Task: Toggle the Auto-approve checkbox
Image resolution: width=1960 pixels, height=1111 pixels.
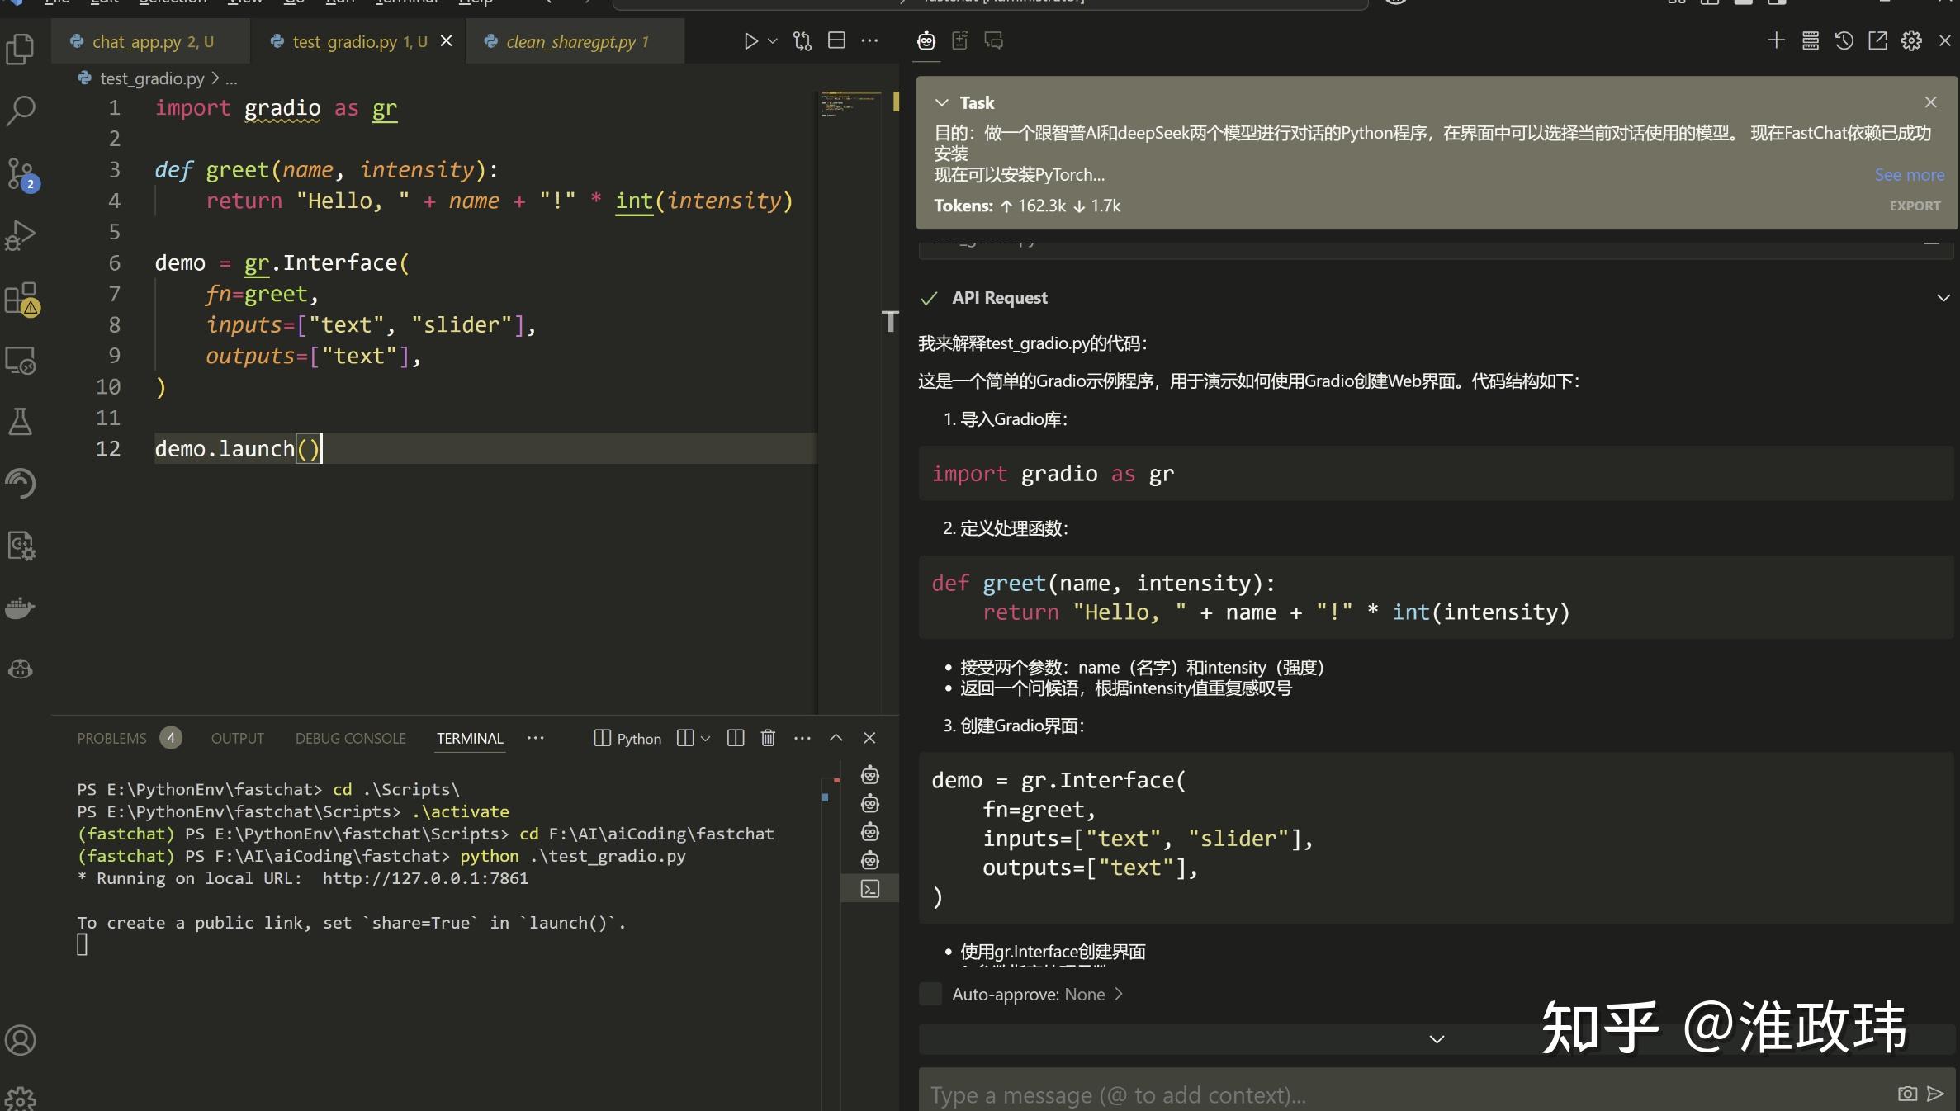Action: pos(929,994)
